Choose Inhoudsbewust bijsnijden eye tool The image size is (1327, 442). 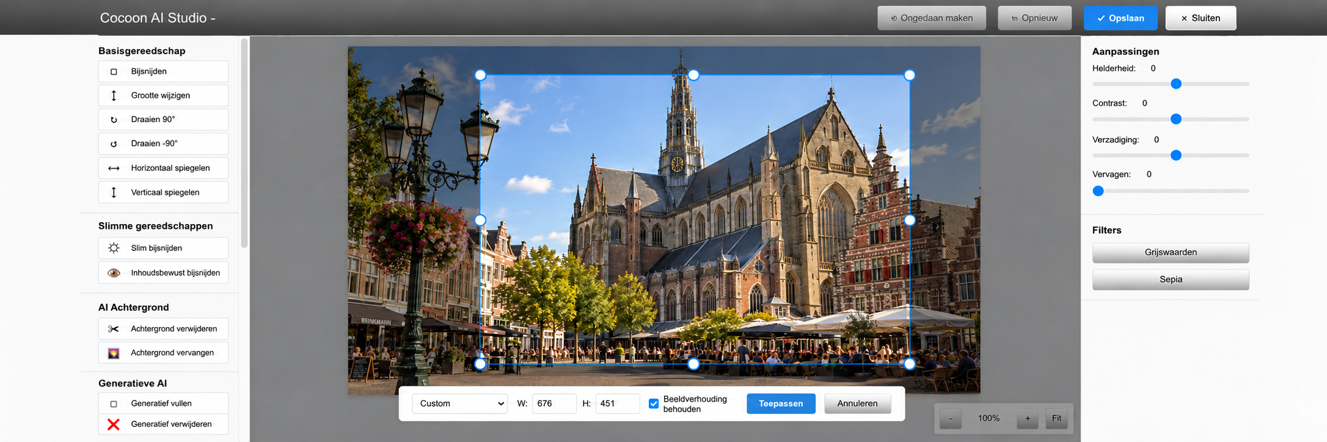[163, 273]
